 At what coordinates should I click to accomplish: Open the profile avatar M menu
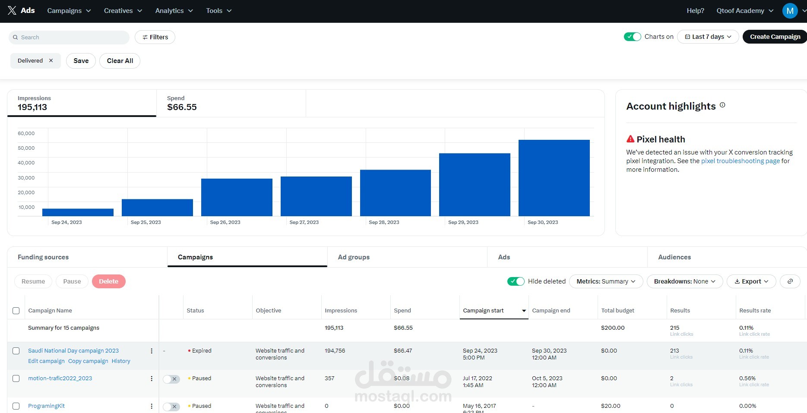coord(790,11)
